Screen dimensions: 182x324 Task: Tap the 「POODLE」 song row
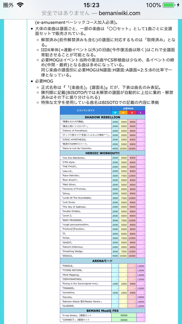click(x=102, y=266)
